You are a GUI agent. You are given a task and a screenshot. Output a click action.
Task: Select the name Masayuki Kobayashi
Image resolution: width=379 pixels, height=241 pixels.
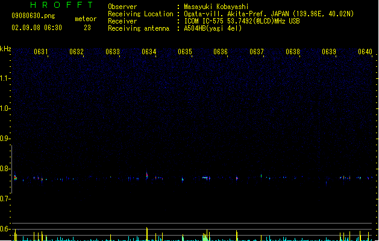tap(216, 7)
